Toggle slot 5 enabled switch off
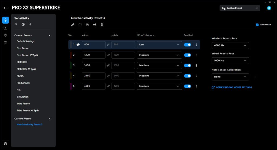Viewport: 277px width, 150px height. (187, 86)
